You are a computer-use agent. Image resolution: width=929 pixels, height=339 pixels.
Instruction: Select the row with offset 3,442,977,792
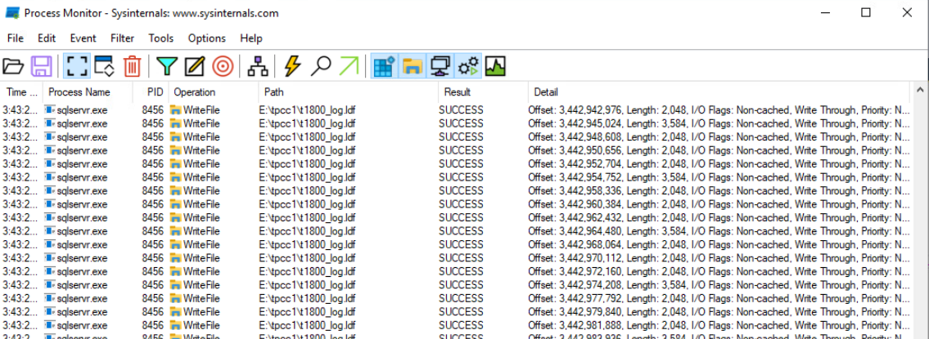(456, 298)
